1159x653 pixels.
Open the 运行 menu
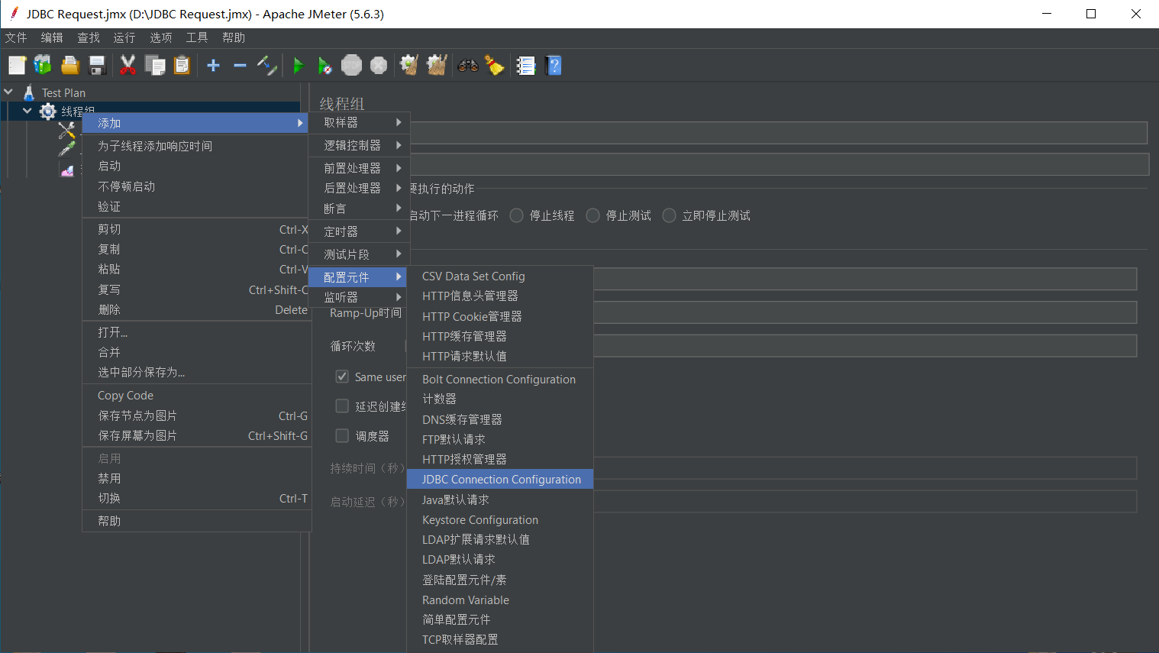tap(124, 37)
